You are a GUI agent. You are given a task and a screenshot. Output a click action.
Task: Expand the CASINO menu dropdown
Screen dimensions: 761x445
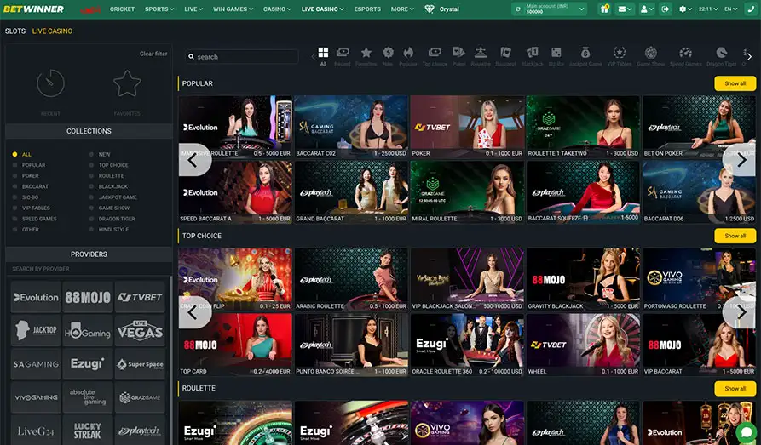[x=277, y=9]
